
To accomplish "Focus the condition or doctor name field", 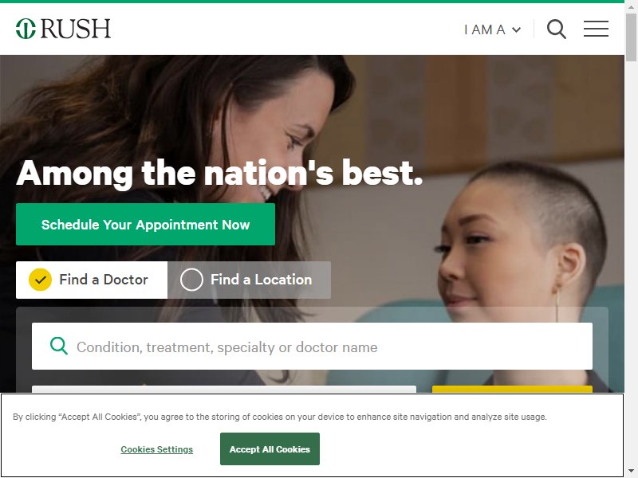I will click(312, 347).
